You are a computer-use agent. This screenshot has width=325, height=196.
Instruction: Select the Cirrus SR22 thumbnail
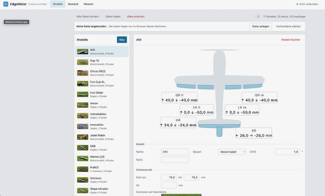pyautogui.click(x=82, y=73)
